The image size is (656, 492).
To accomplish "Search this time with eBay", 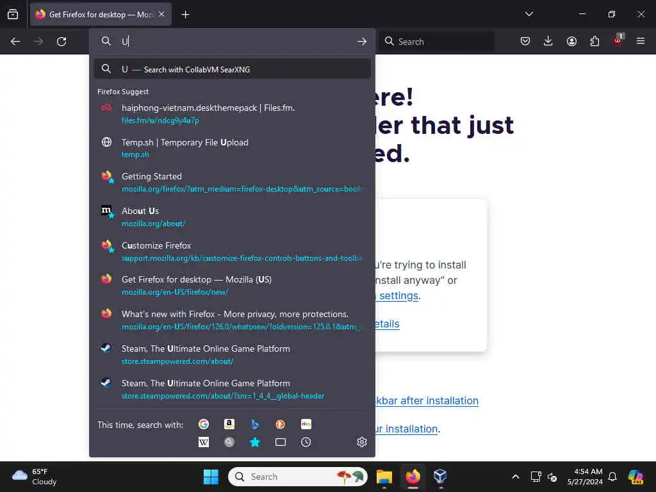I will coord(306,424).
